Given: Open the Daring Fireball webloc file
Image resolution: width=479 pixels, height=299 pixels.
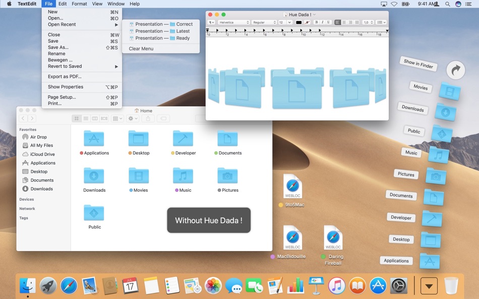Looking at the screenshot, I should [333, 238].
